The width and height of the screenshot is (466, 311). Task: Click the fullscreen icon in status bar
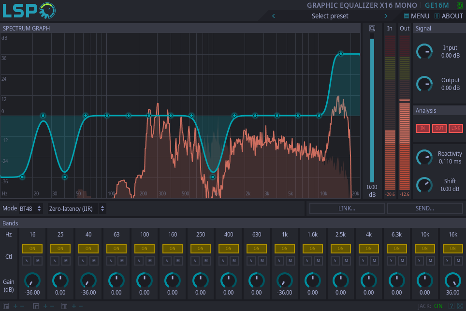point(459,306)
